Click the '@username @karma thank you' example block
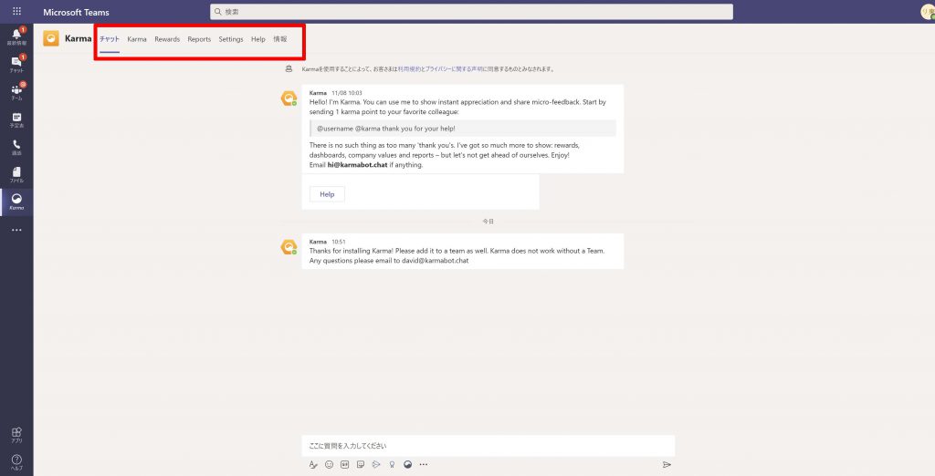 [x=463, y=129]
